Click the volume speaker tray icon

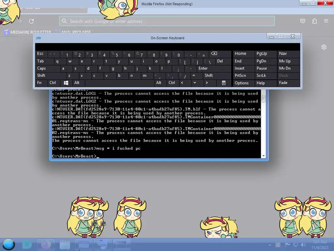pyautogui.click(x=303, y=244)
